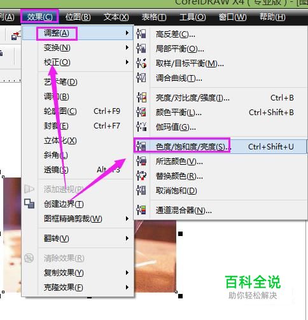
Task: Select 翻转(V) menu entry
Action: pos(78,239)
